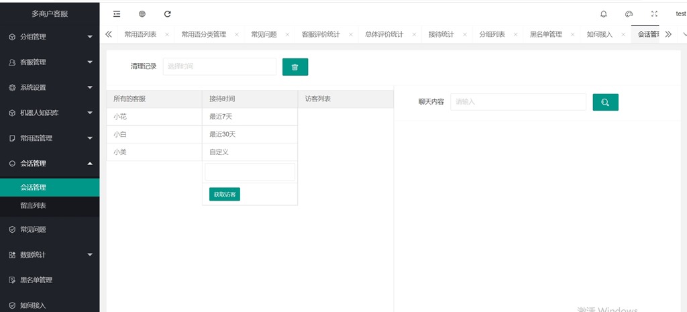The width and height of the screenshot is (687, 312).
Task: Expand 客服管理 dropdown arrow
Action: 90,62
